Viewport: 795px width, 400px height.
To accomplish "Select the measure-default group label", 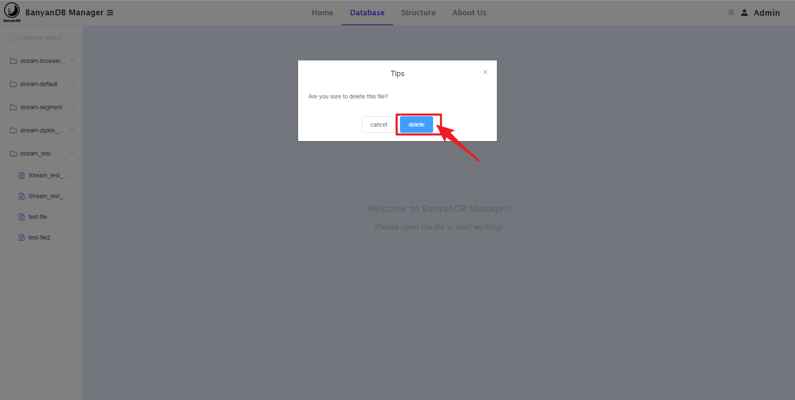I will [41, 38].
